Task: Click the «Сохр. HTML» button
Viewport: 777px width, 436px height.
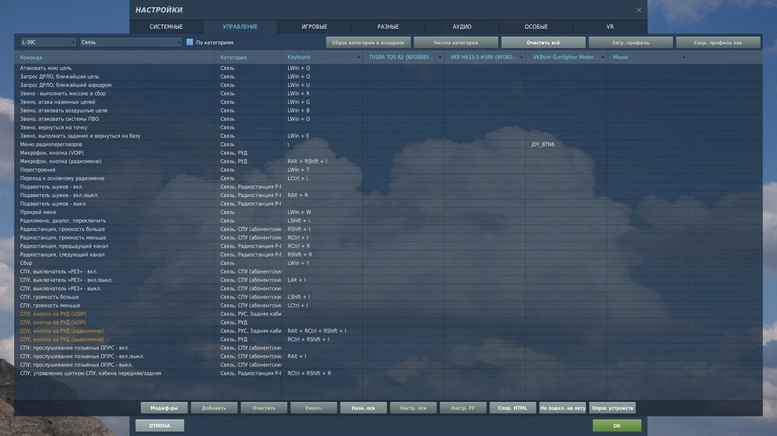Action: 513,408
